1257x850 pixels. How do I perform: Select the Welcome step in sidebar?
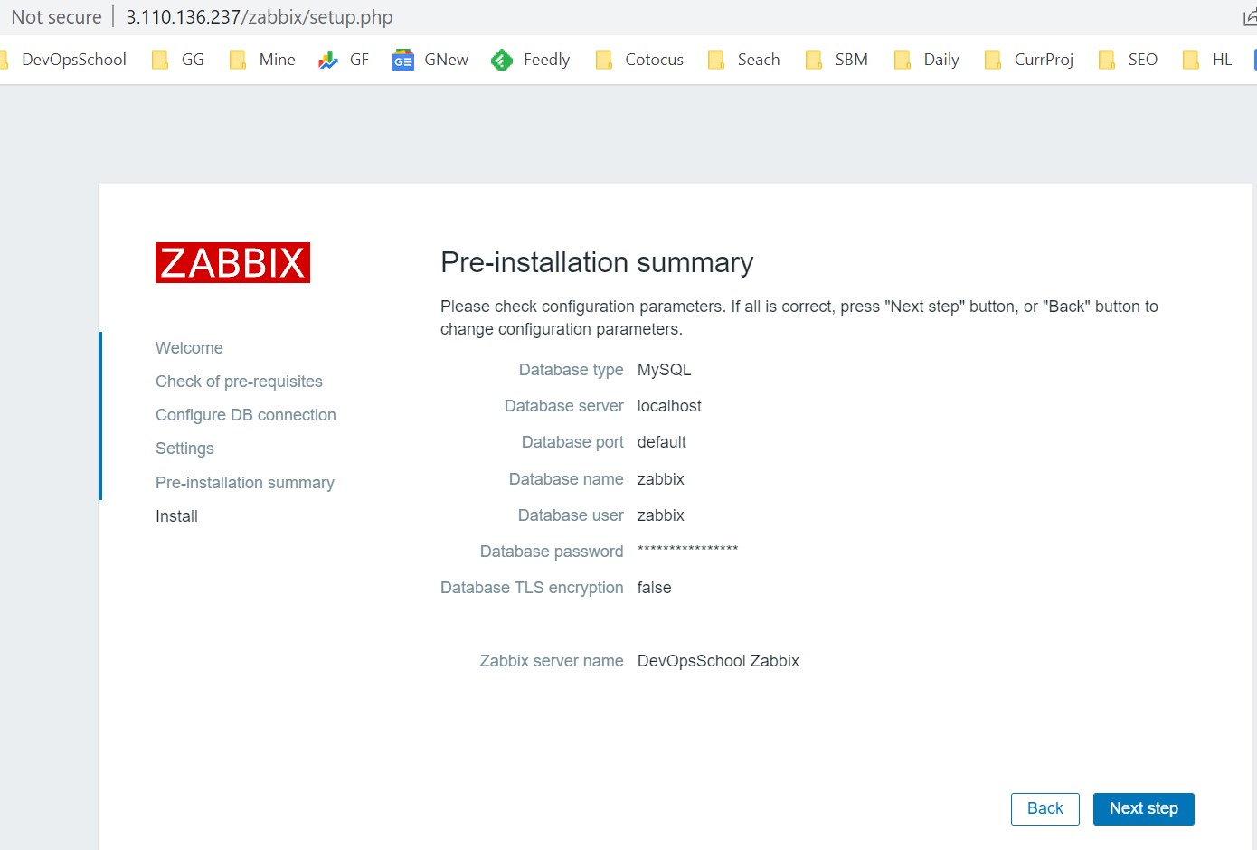(189, 348)
